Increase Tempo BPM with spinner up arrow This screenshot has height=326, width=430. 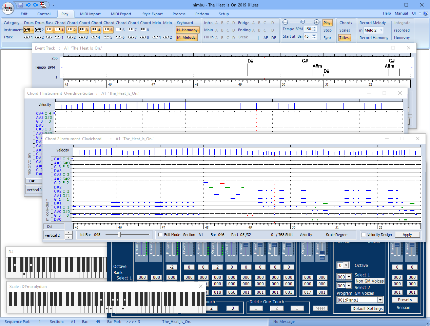point(314,28)
